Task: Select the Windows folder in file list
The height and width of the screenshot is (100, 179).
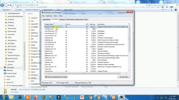Action: pyautogui.click(x=34, y=75)
